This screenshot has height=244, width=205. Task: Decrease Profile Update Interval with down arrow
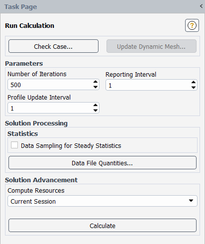coord(96,111)
